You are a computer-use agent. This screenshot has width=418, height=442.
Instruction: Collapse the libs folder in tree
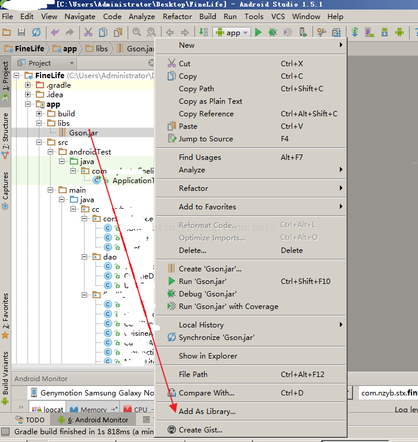coord(39,123)
